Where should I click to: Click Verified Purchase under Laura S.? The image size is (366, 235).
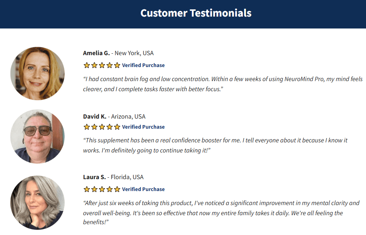click(143, 189)
